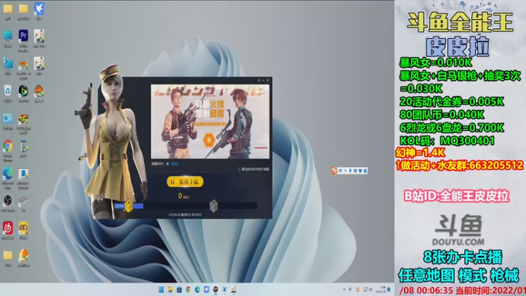Open the orange egg-shaped desktop shortcut

pyautogui.click(x=23, y=255)
